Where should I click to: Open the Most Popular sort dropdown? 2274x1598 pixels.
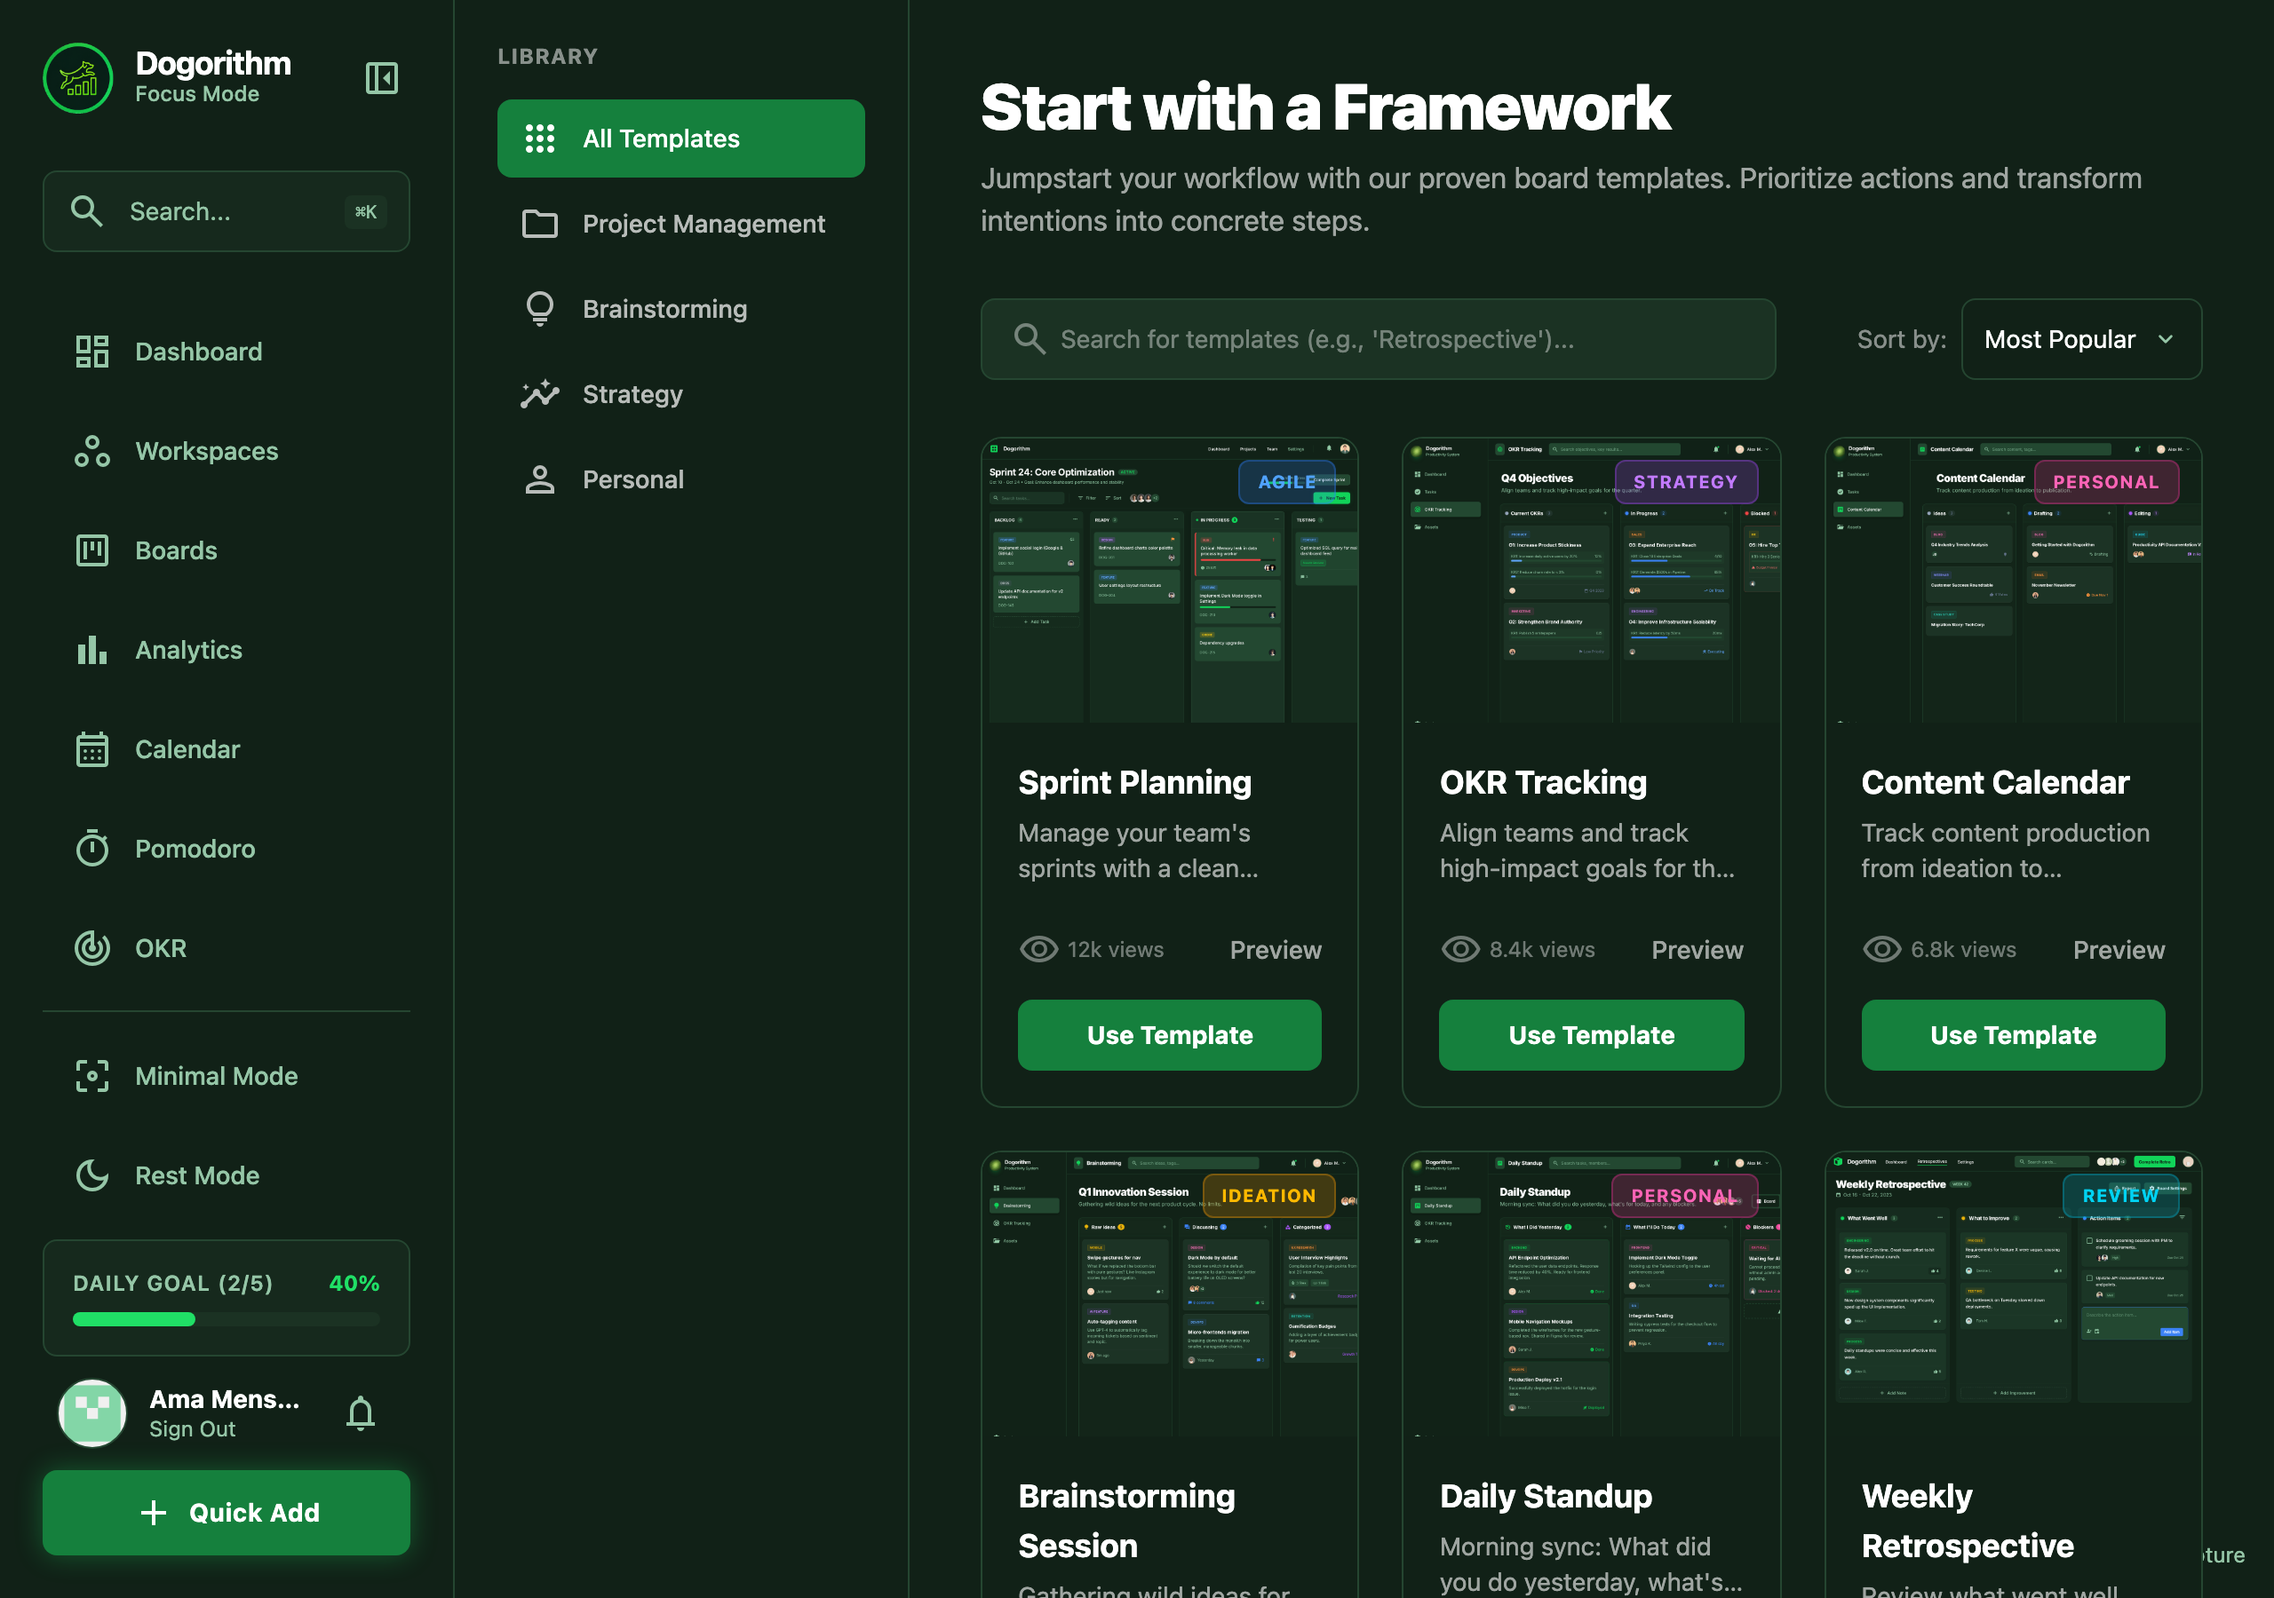[2081, 340]
